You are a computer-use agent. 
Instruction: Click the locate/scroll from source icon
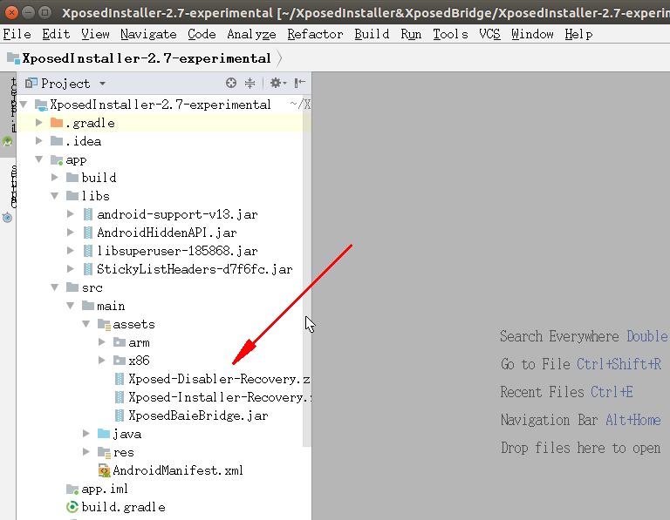(x=231, y=83)
